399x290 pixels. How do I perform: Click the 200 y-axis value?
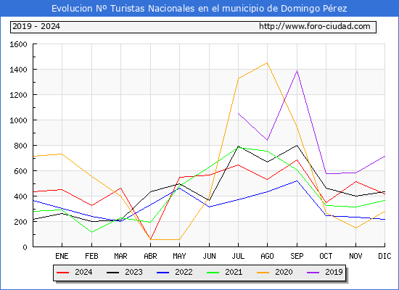point(20,222)
